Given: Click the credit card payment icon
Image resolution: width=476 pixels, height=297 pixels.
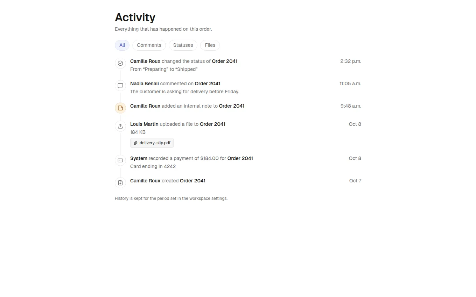Looking at the screenshot, I should pyautogui.click(x=120, y=160).
